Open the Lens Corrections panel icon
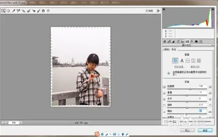 click(187, 41)
